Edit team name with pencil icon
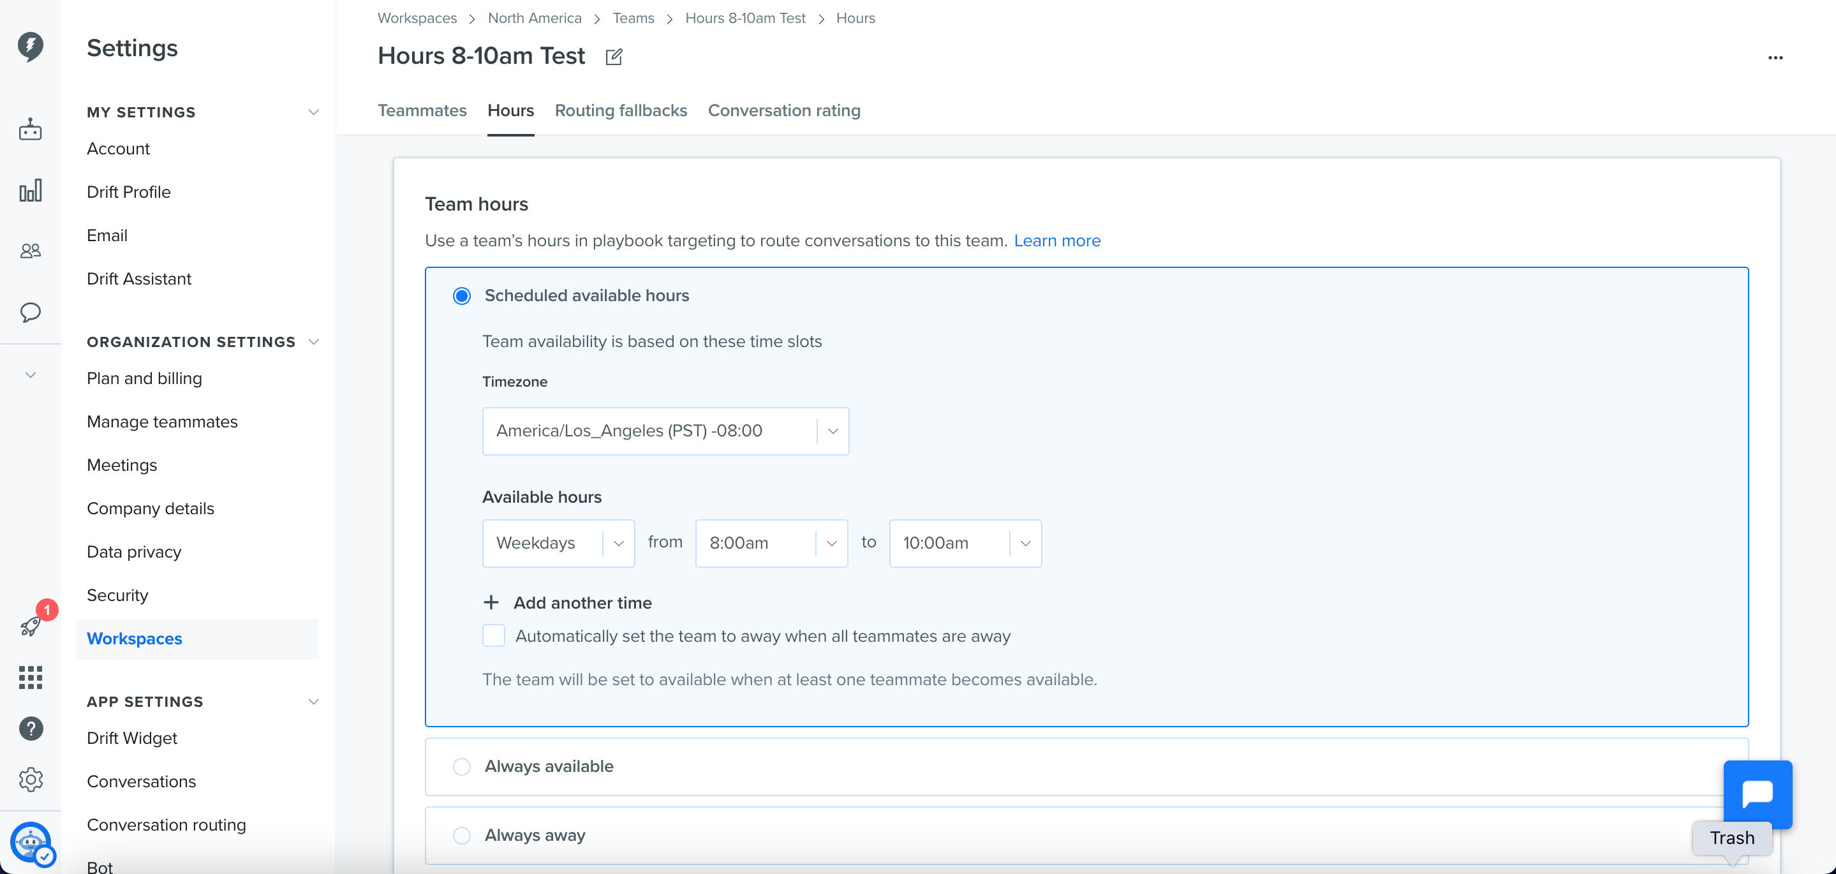1836x874 pixels. [x=614, y=57]
